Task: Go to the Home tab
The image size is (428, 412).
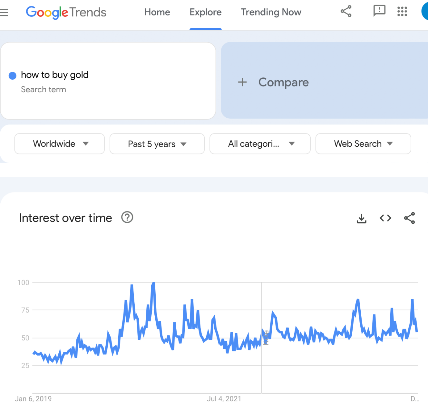Action: coord(157,12)
